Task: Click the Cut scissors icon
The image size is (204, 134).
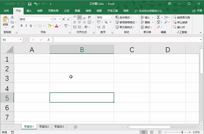Action: coord(12,17)
